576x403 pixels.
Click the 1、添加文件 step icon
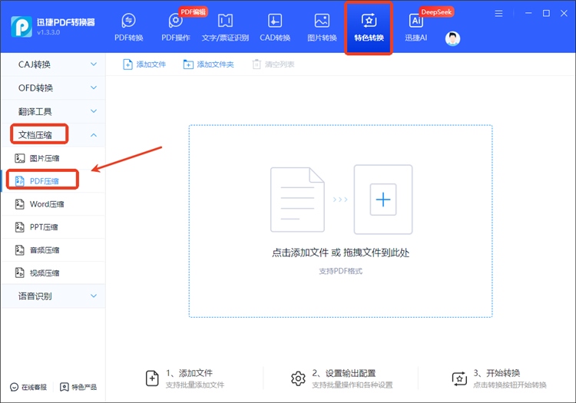152,378
